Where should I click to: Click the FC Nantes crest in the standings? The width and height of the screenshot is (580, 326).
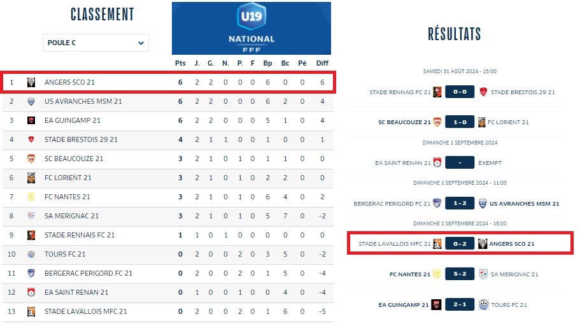(31, 197)
